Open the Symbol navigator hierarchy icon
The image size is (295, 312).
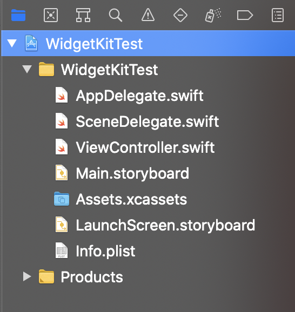(x=83, y=15)
